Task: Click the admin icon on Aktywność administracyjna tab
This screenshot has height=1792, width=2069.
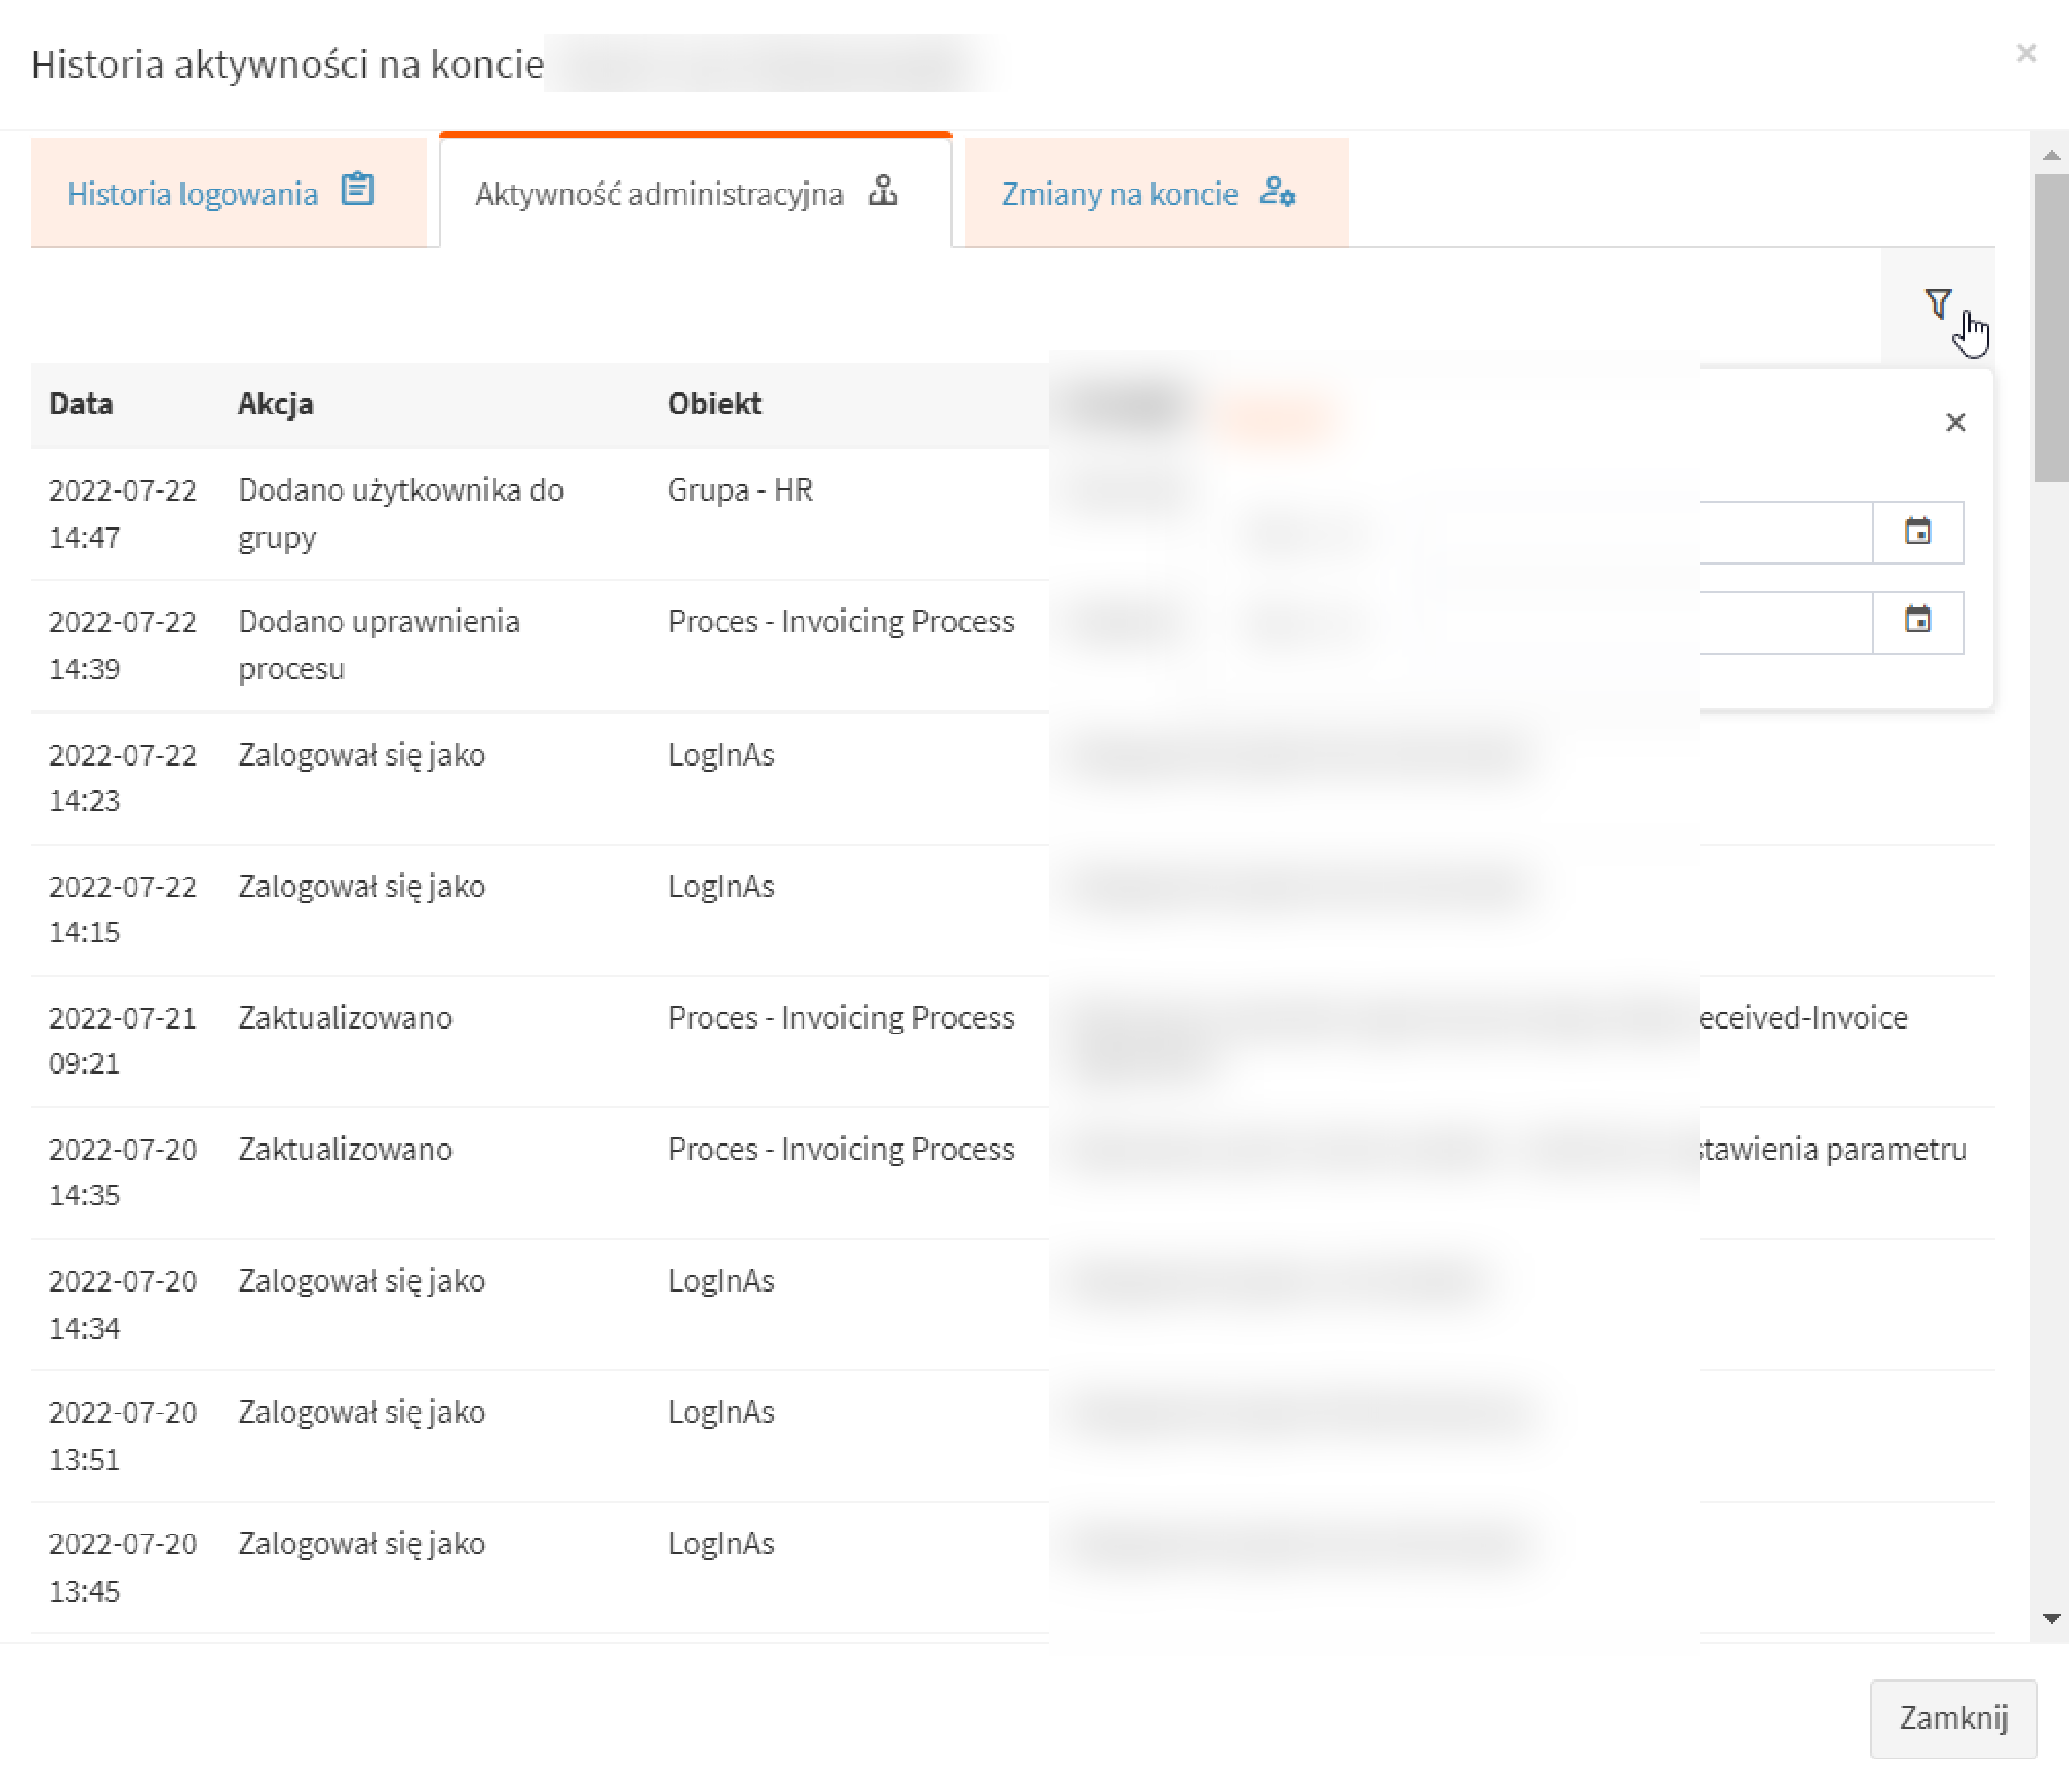Action: pyautogui.click(x=883, y=190)
